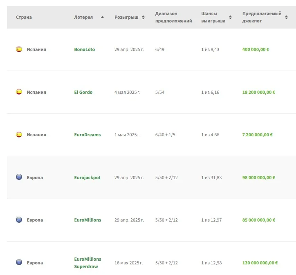Image resolution: width=296 pixels, height=275 pixels.
Task: Click draw date 16 мая 2025 г.
Action: click(128, 263)
